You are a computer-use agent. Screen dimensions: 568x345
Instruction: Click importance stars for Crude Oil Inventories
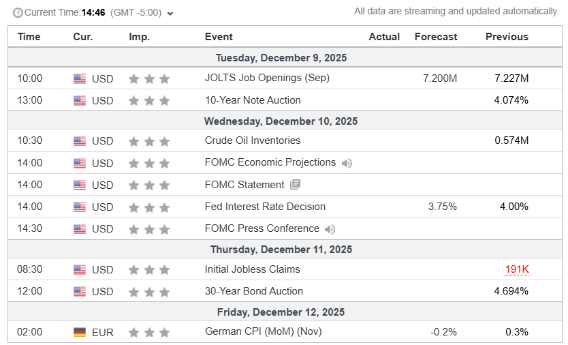[x=149, y=142]
